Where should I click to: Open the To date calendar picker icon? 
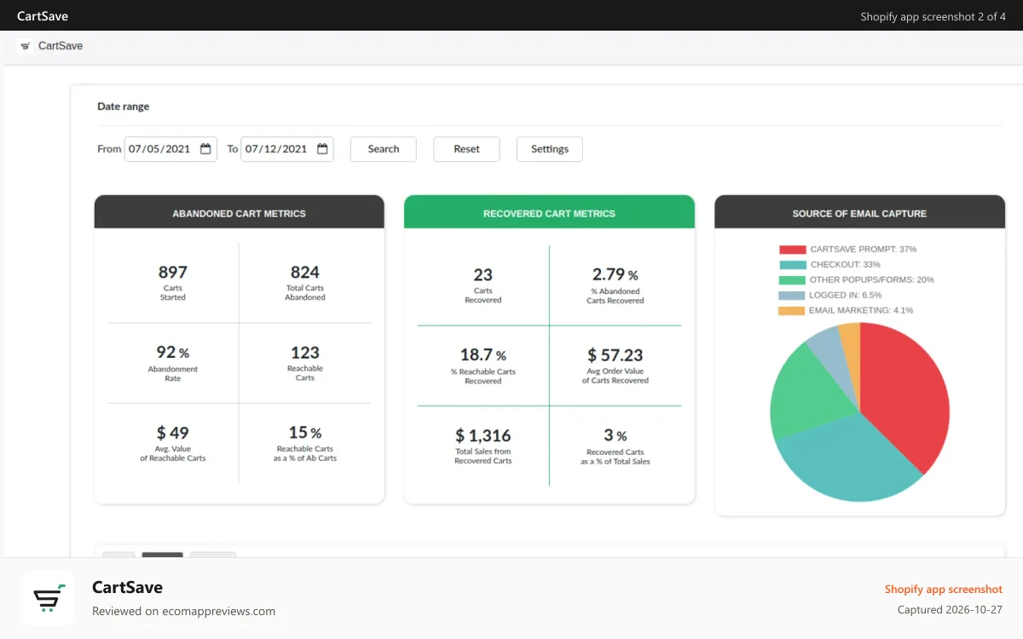click(322, 149)
